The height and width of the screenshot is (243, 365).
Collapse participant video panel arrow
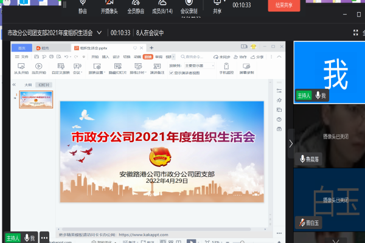[x=291, y=143]
